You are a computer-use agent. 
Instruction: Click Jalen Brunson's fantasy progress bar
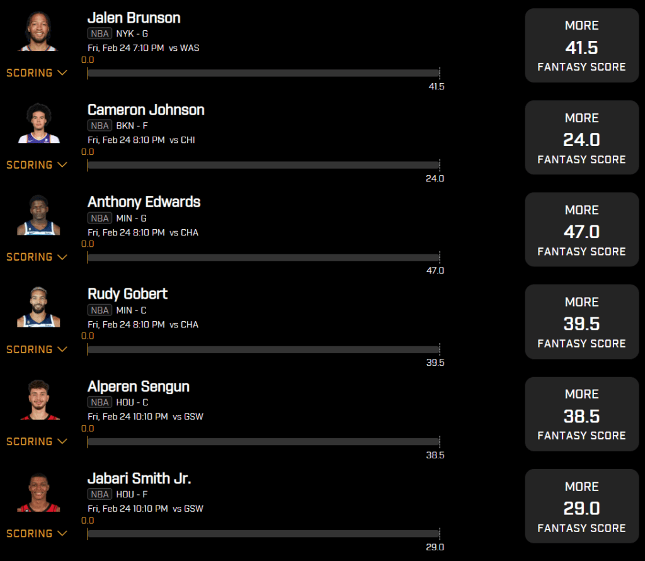(x=263, y=73)
